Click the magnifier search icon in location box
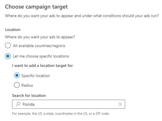The width and height of the screenshot is (162, 121). tap(18, 104)
